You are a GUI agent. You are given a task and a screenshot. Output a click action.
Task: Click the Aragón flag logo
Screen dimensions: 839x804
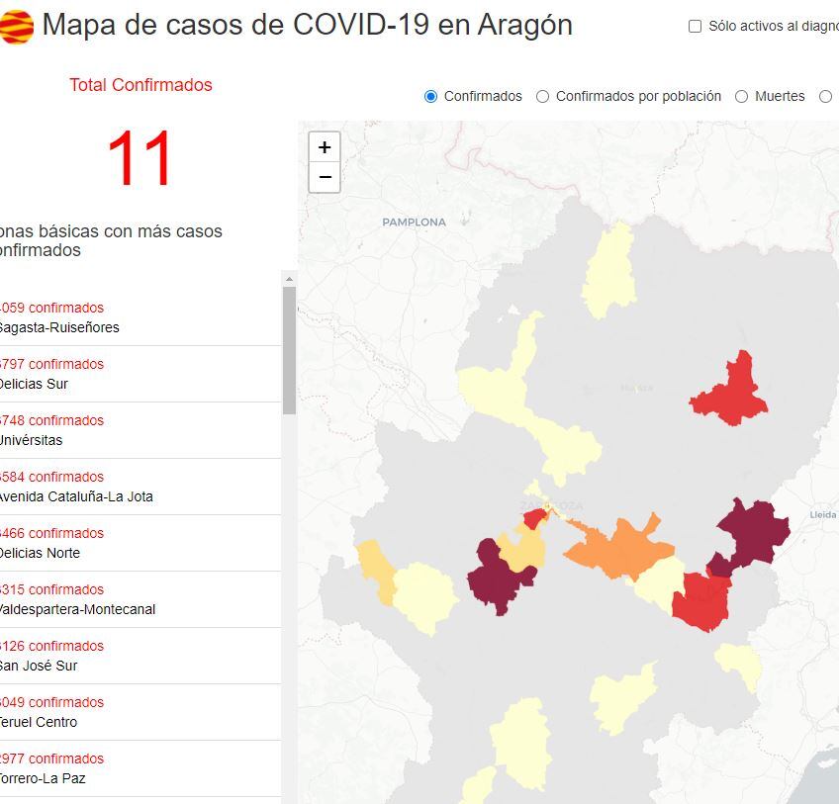coord(16,27)
